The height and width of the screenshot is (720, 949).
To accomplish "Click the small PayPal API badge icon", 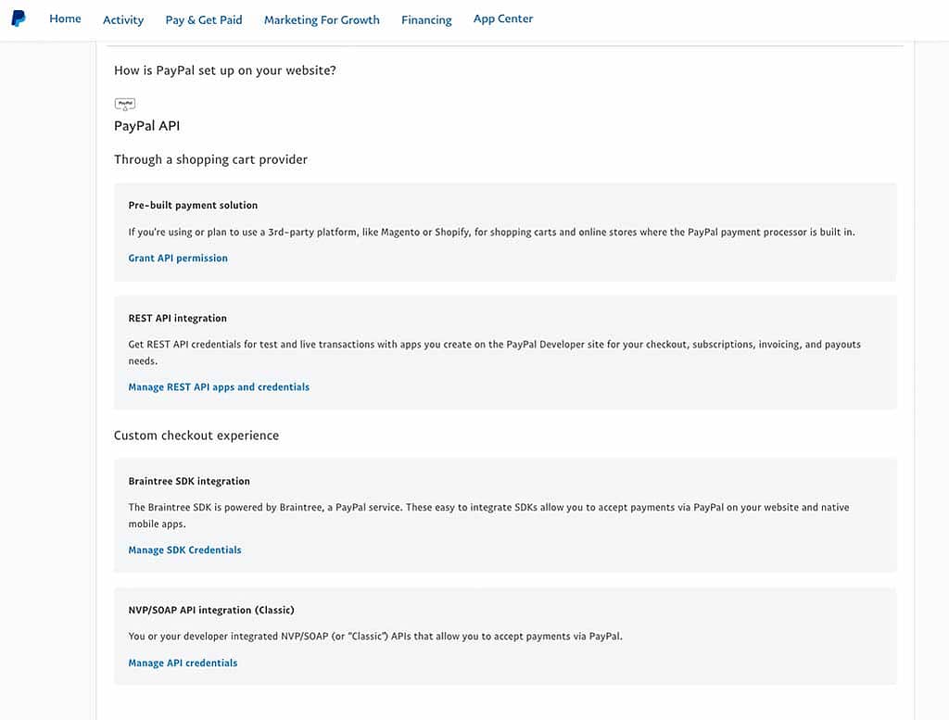I will click(125, 104).
